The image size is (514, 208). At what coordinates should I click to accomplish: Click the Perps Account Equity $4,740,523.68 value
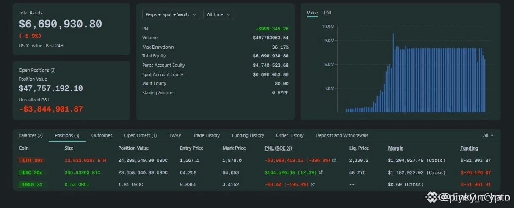coord(271,65)
